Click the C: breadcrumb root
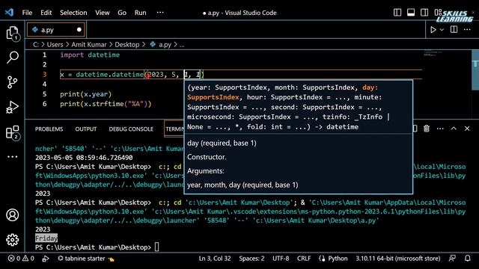The height and width of the screenshot is (269, 479). pyautogui.click(x=36, y=45)
